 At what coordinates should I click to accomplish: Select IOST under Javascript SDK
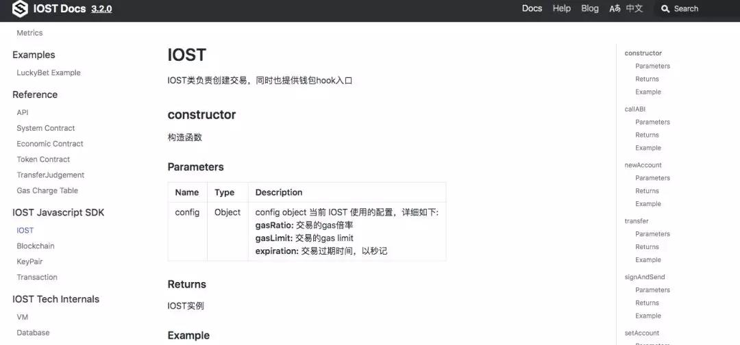(25, 231)
